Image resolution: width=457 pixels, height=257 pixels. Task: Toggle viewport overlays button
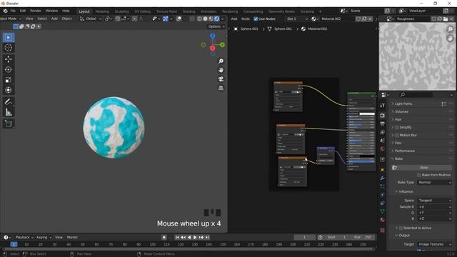coord(179,19)
